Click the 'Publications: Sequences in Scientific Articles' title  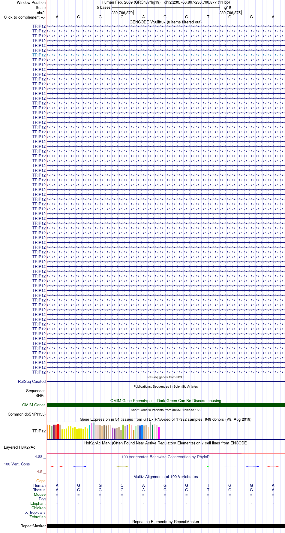pyautogui.click(x=166, y=386)
